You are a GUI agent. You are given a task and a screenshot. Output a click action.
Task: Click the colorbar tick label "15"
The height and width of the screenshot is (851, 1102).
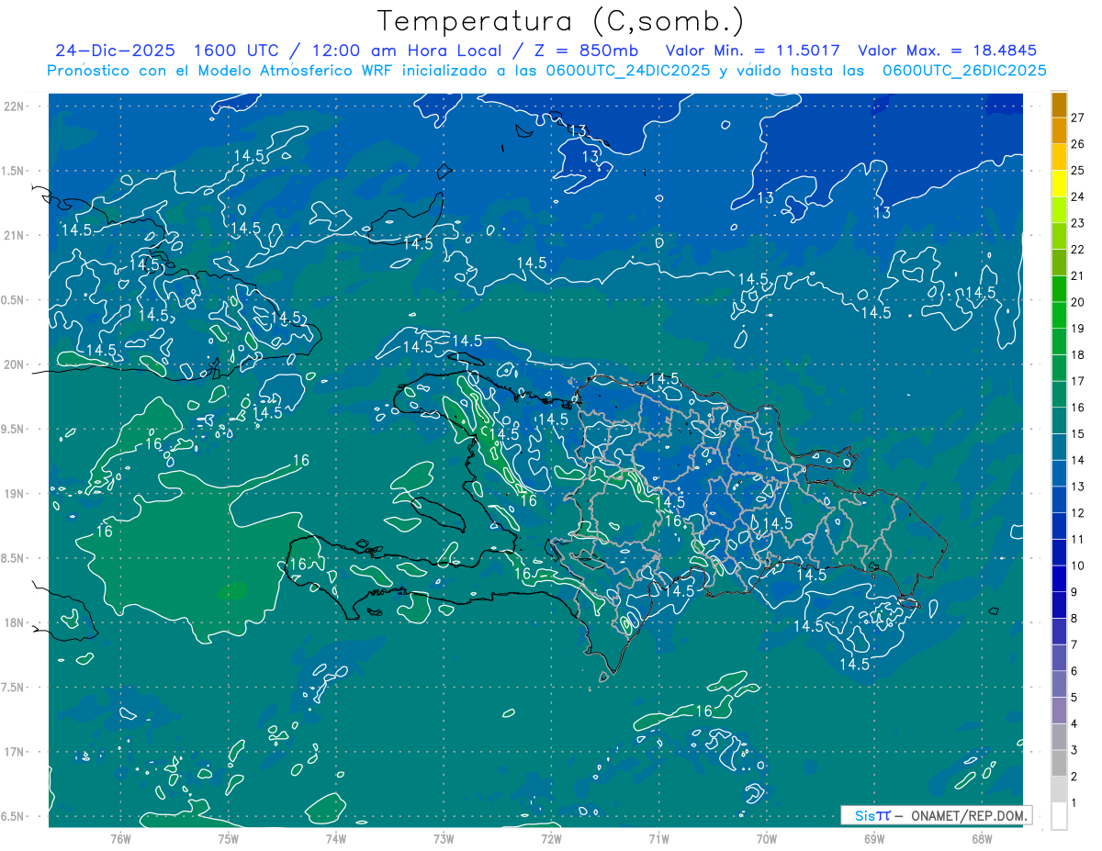tap(1078, 433)
